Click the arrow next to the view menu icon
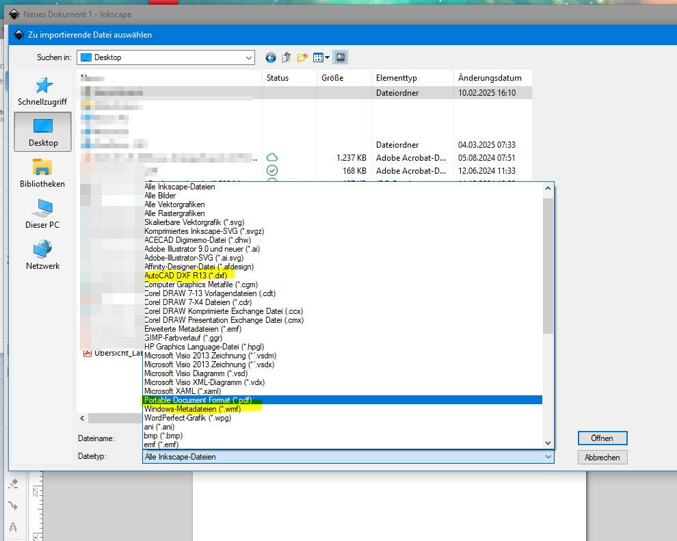 point(328,57)
